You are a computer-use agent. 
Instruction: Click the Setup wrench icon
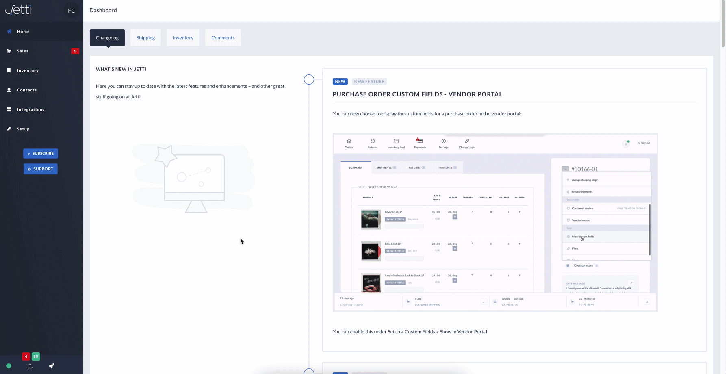9,129
